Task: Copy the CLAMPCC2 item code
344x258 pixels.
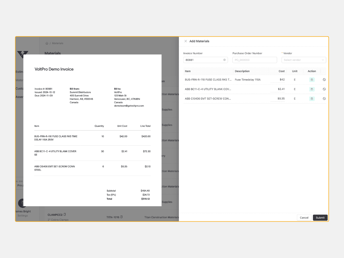Action: tap(64, 214)
